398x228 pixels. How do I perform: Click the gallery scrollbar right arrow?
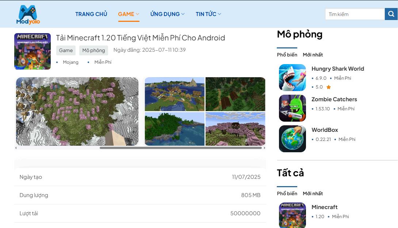pyautogui.click(x=264, y=148)
